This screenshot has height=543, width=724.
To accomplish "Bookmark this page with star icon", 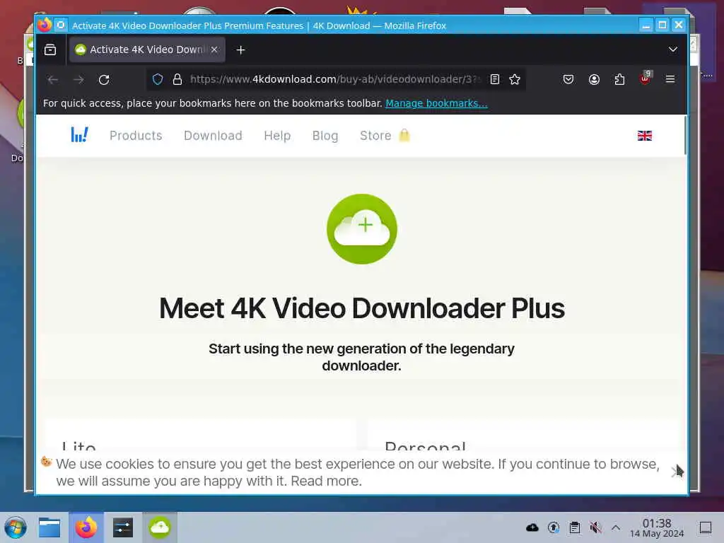I will pyautogui.click(x=515, y=79).
